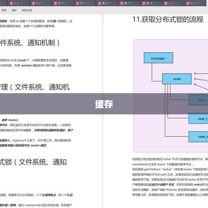Screen dimensions: 208x208
Task: Open the 保护 menu
Action: 14,10
